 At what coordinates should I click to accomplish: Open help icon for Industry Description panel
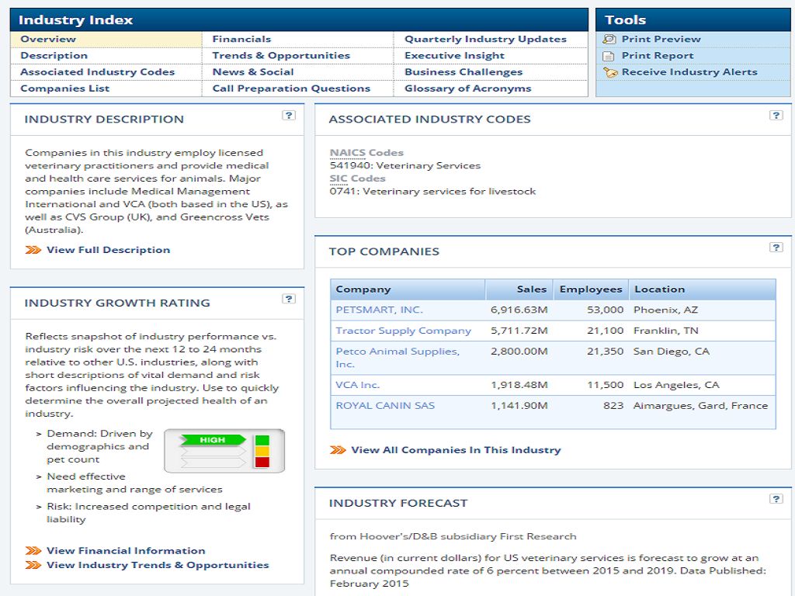(x=289, y=116)
